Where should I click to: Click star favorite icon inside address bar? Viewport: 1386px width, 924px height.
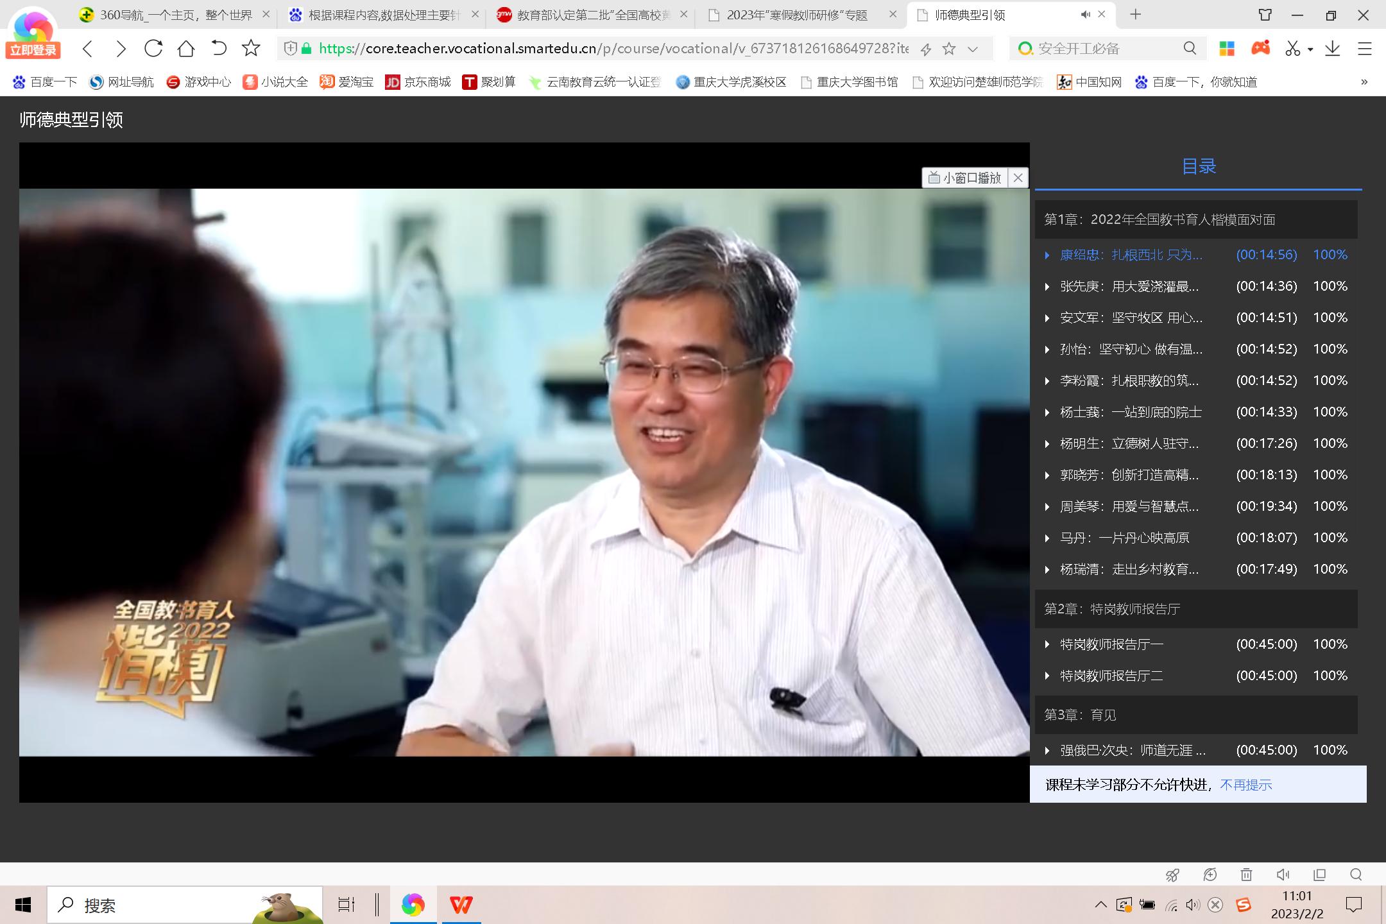949,49
